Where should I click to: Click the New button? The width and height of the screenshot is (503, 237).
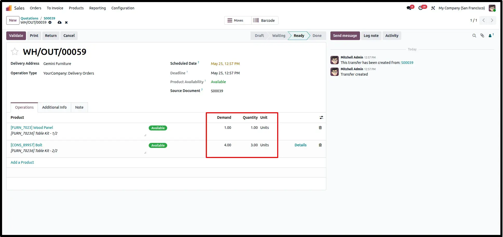coord(13,20)
